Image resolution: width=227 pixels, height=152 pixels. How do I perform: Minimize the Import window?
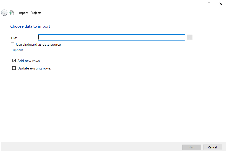(x=197, y=4)
